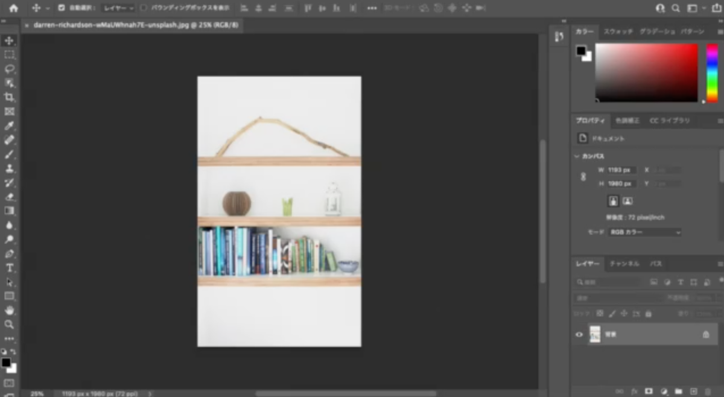
Task: Enable the バウンディングボックスを表示 checkbox
Action: coord(144,8)
